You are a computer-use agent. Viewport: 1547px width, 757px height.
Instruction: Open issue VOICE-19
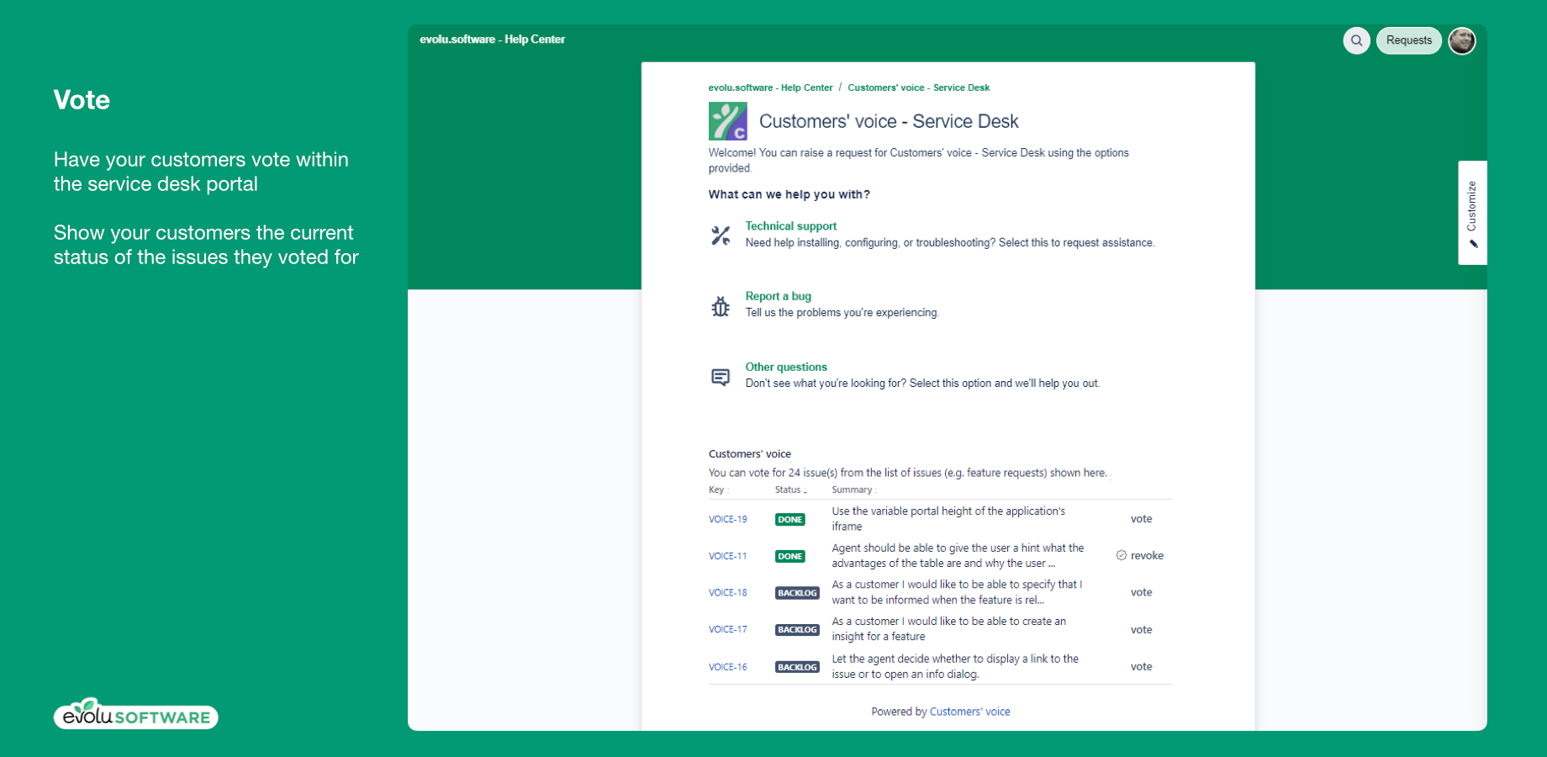[728, 519]
